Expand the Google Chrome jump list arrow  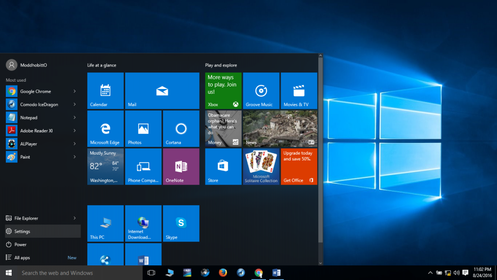pos(74,91)
